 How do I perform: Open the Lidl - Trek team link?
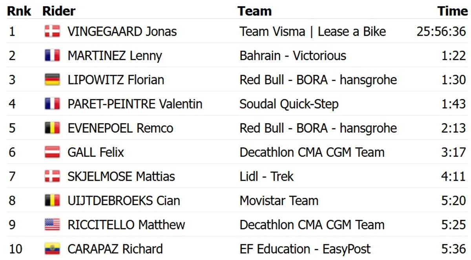[x=267, y=176]
